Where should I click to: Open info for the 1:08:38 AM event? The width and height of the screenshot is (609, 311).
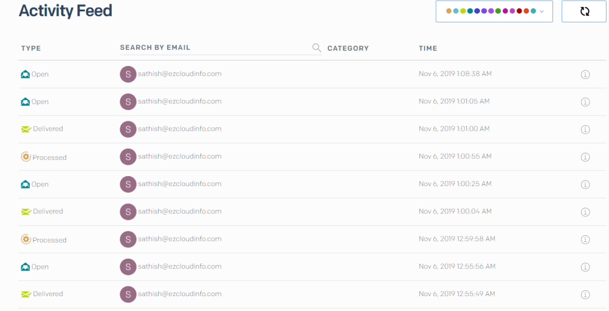585,74
